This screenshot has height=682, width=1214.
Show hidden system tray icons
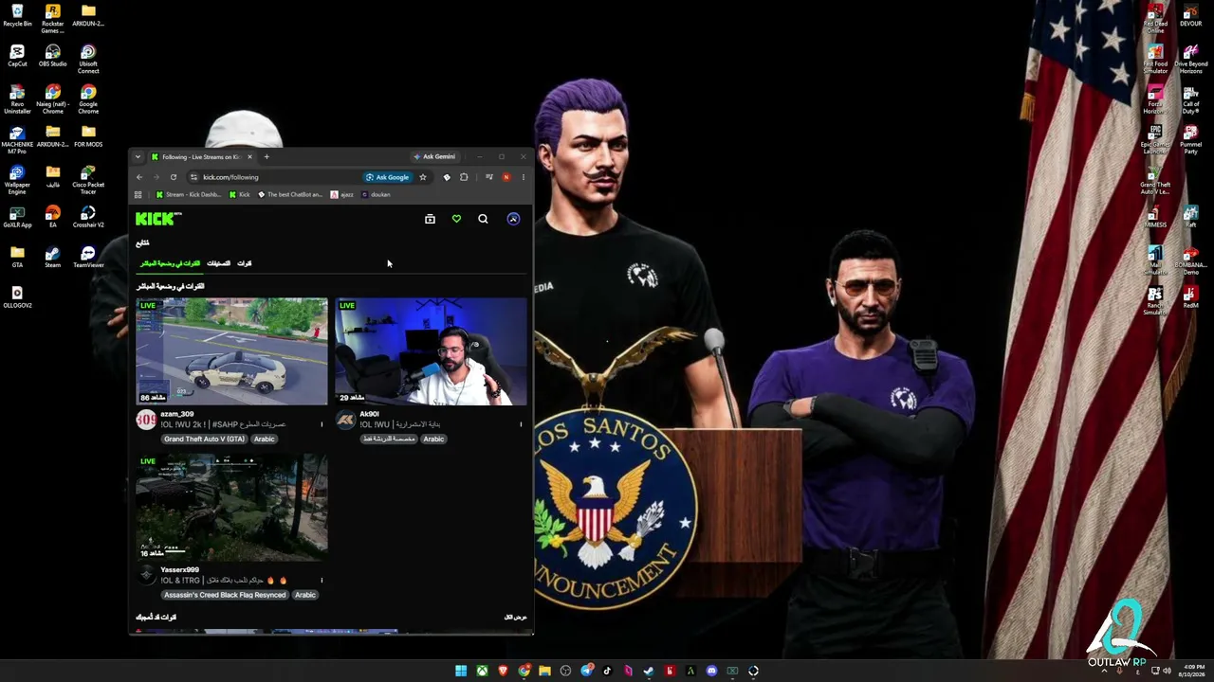[x=1104, y=671]
